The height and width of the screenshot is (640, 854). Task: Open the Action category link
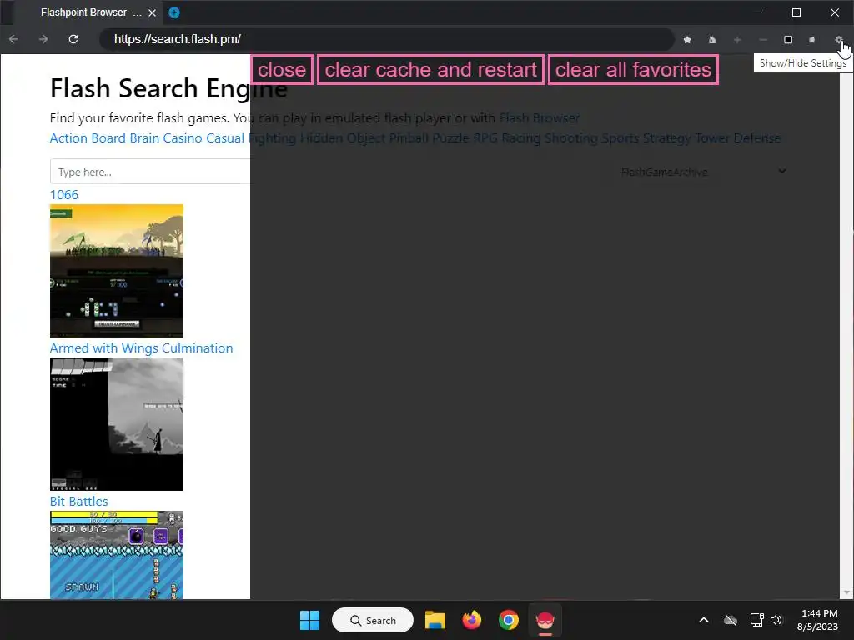[x=68, y=138]
